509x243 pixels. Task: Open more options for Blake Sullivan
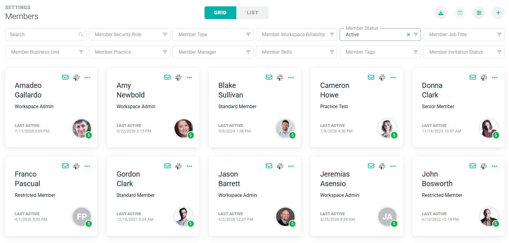tap(291, 78)
